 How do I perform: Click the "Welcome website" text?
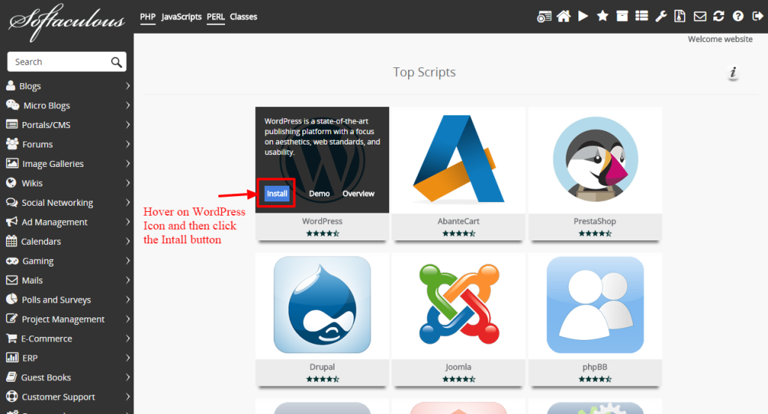720,39
